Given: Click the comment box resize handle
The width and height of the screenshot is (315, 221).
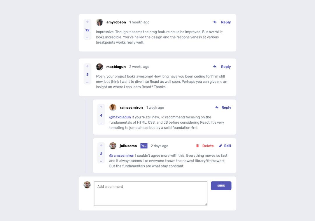Looking at the screenshot, I should tap(206, 204).
